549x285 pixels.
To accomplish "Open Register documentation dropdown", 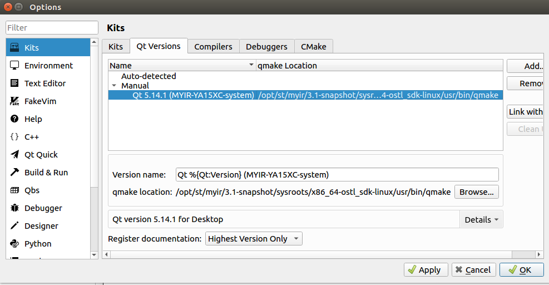I will 254,239.
